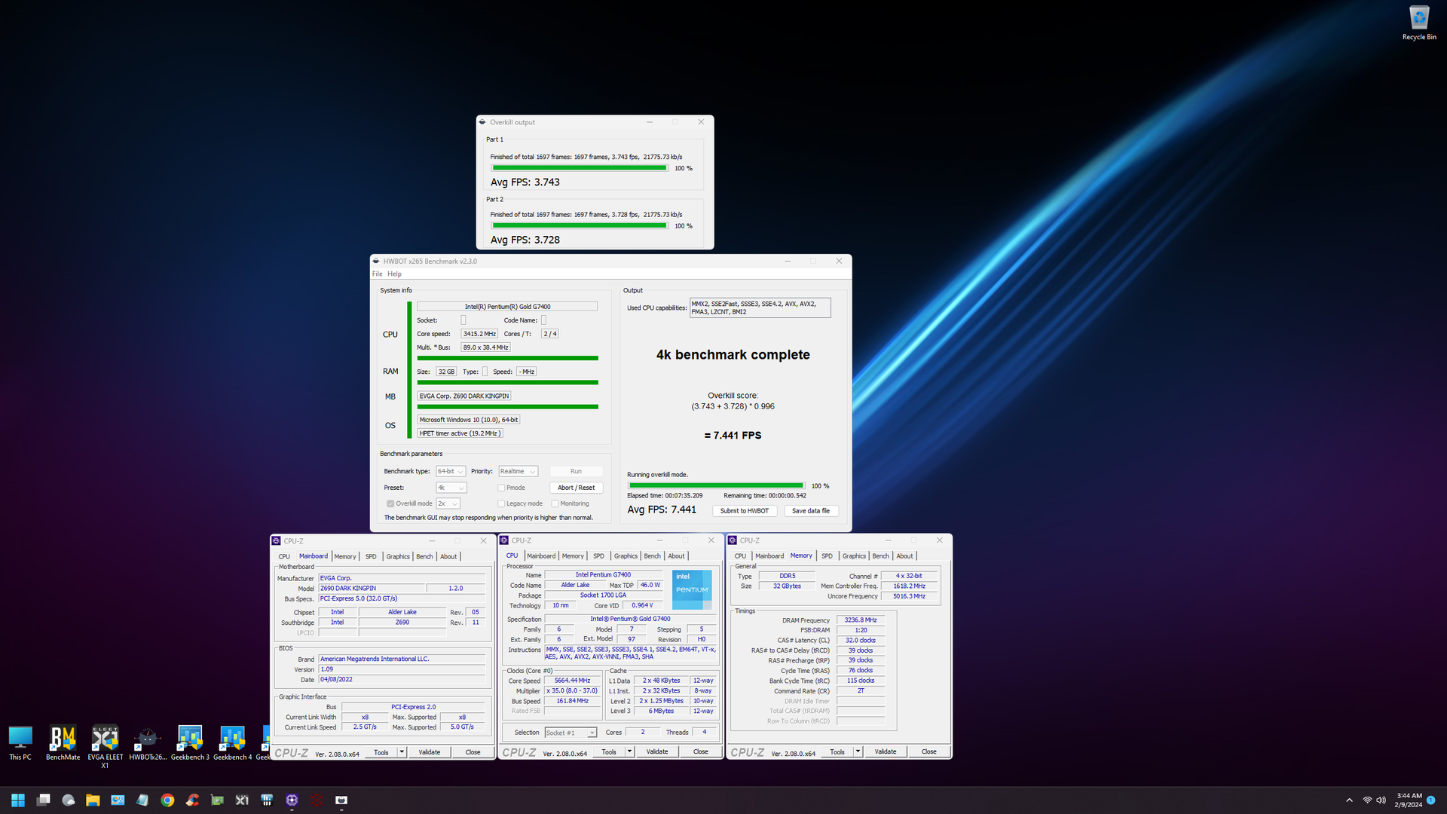1447x814 pixels.
Task: Switch to HWBOT x265 taskbar icon
Action: coord(341,800)
